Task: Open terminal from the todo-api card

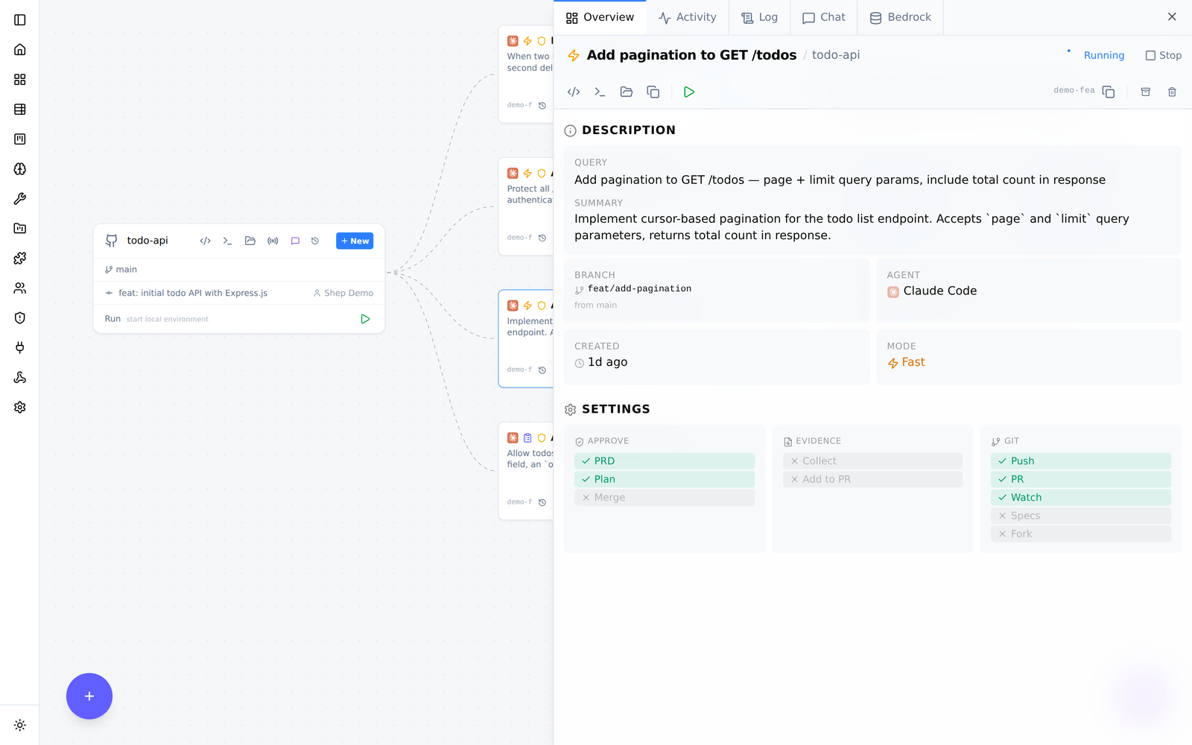Action: pos(228,241)
